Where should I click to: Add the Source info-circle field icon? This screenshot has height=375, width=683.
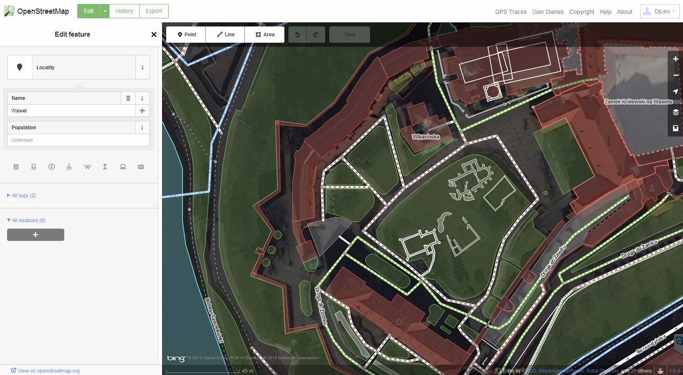click(x=52, y=167)
